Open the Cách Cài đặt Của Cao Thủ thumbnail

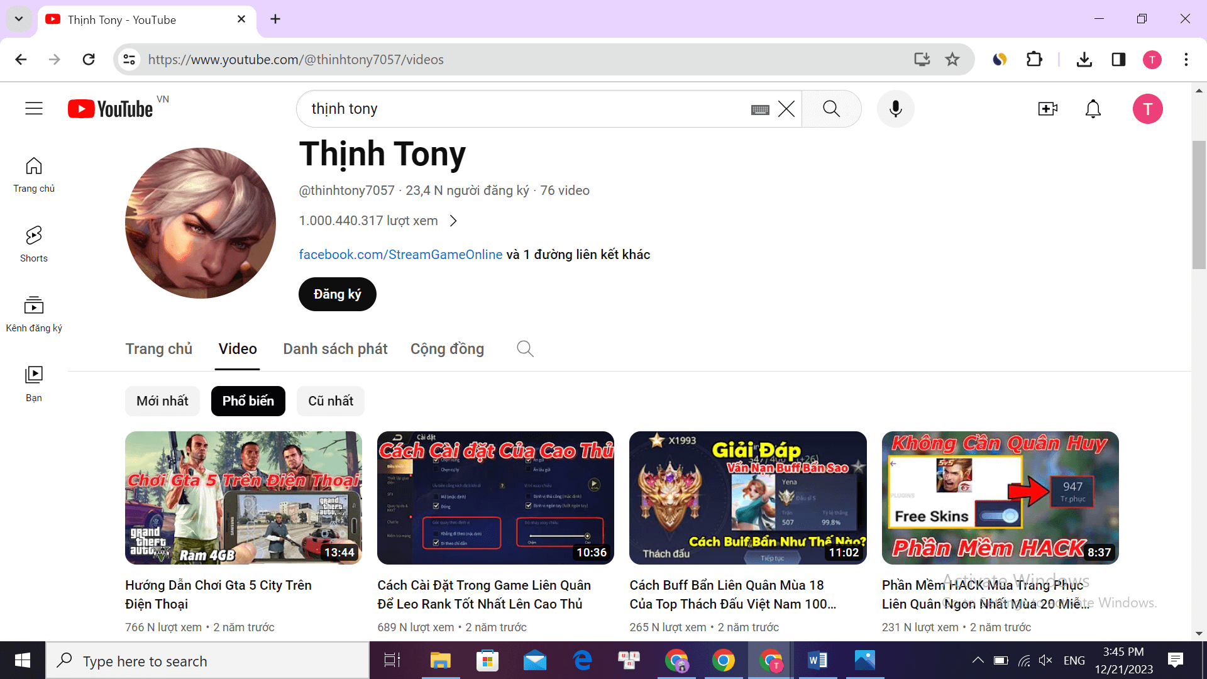tap(495, 498)
